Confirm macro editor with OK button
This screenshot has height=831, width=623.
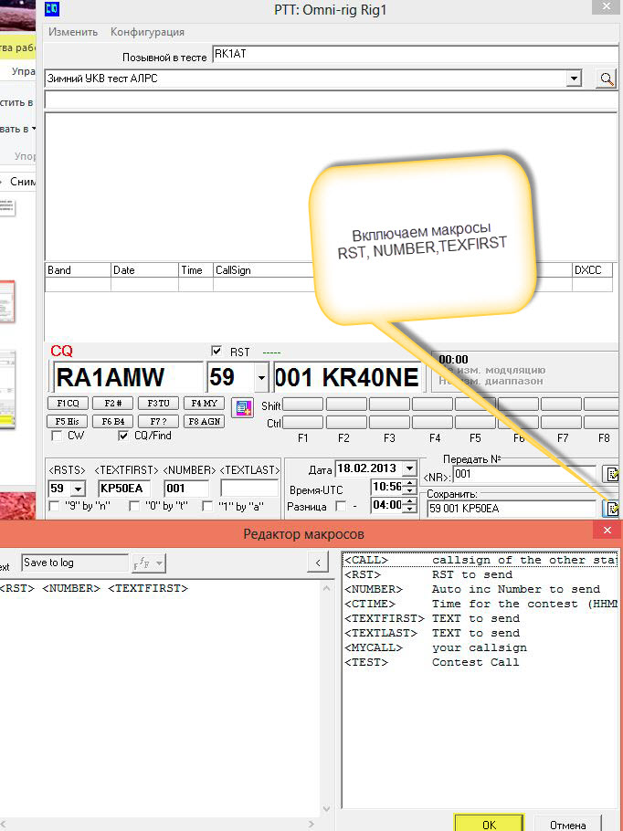[x=489, y=823]
